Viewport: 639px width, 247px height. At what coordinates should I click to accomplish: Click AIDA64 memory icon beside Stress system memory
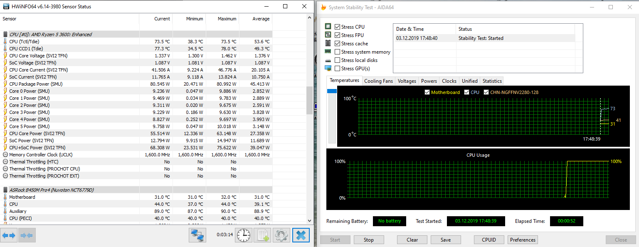[x=328, y=52]
